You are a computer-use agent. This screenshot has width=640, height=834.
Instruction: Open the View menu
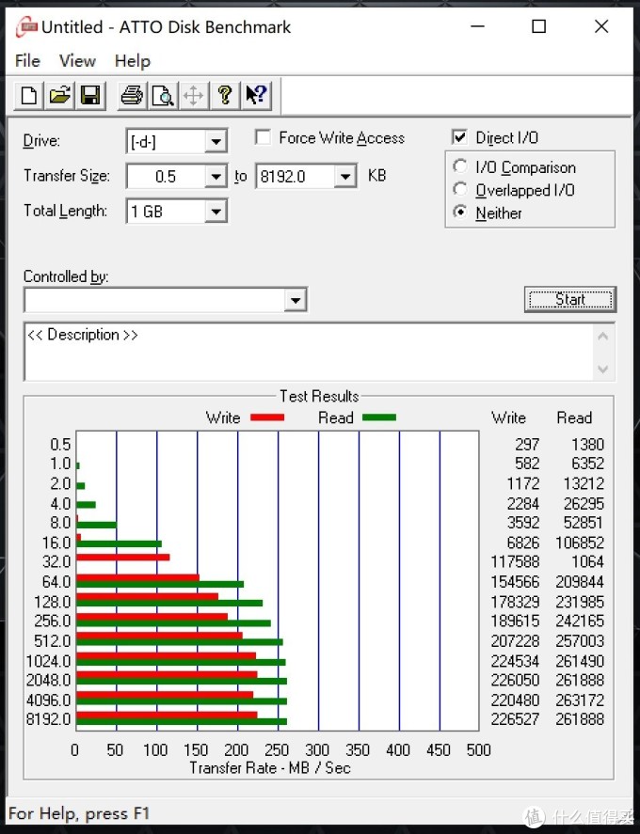77,60
